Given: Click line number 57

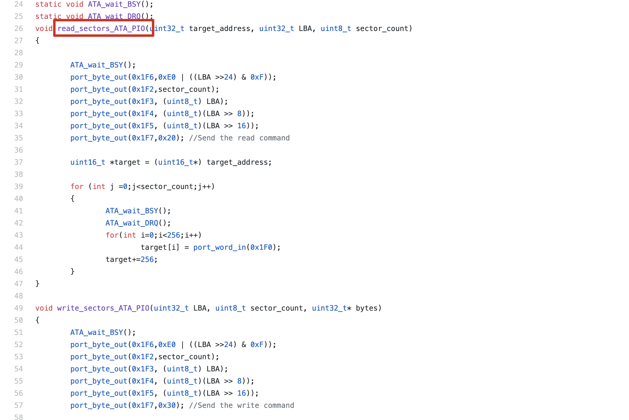Looking at the screenshot, I should click(x=19, y=405).
